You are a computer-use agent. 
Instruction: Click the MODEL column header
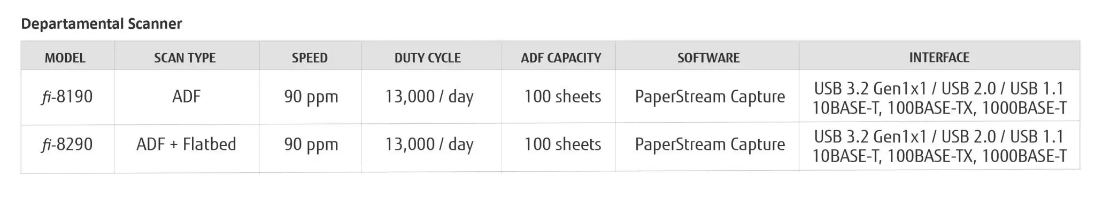click(x=65, y=58)
